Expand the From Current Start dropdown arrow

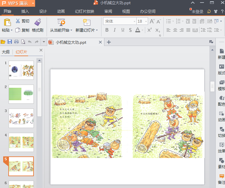[x=71, y=30]
